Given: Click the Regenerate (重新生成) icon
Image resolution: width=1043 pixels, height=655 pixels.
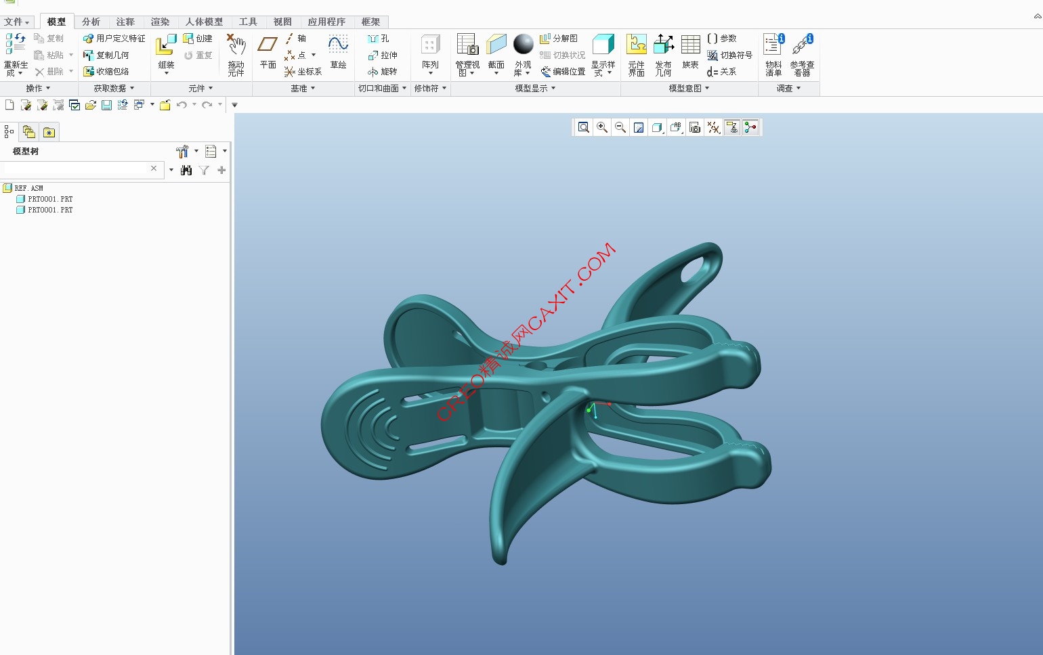Looking at the screenshot, I should (16, 43).
